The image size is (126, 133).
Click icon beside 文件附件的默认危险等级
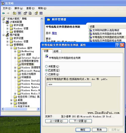(90, 30)
